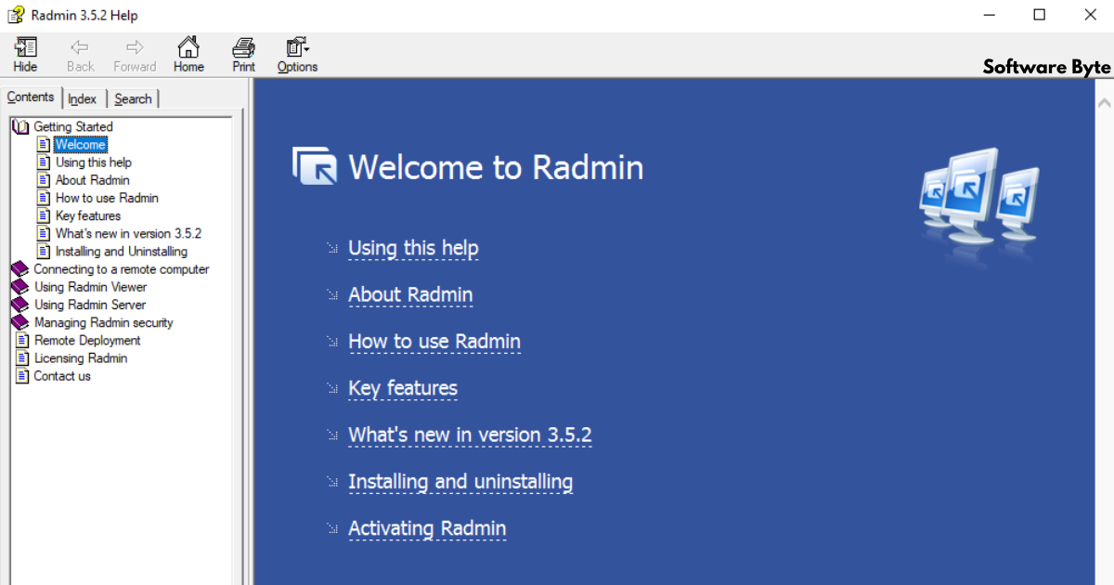
Task: Open the Using this help link
Action: pos(413,248)
